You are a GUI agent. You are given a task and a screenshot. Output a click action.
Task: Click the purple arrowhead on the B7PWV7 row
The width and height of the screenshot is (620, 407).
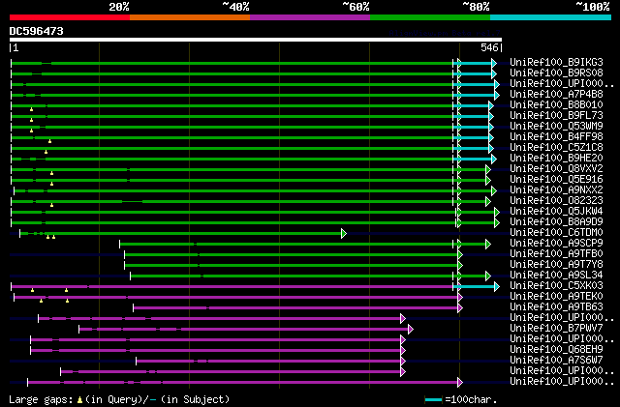tap(411, 330)
